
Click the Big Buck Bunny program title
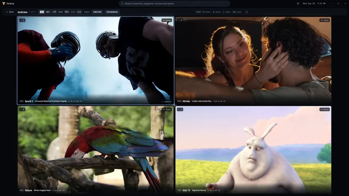click(x=199, y=190)
